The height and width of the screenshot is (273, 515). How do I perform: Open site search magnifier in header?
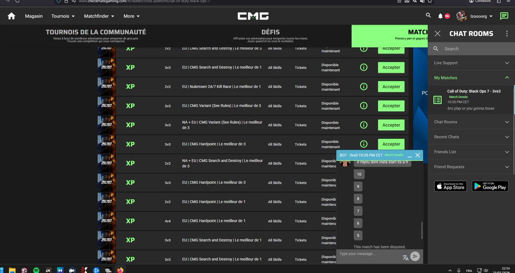click(x=428, y=15)
